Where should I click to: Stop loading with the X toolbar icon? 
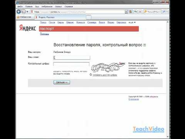click(x=140, y=12)
